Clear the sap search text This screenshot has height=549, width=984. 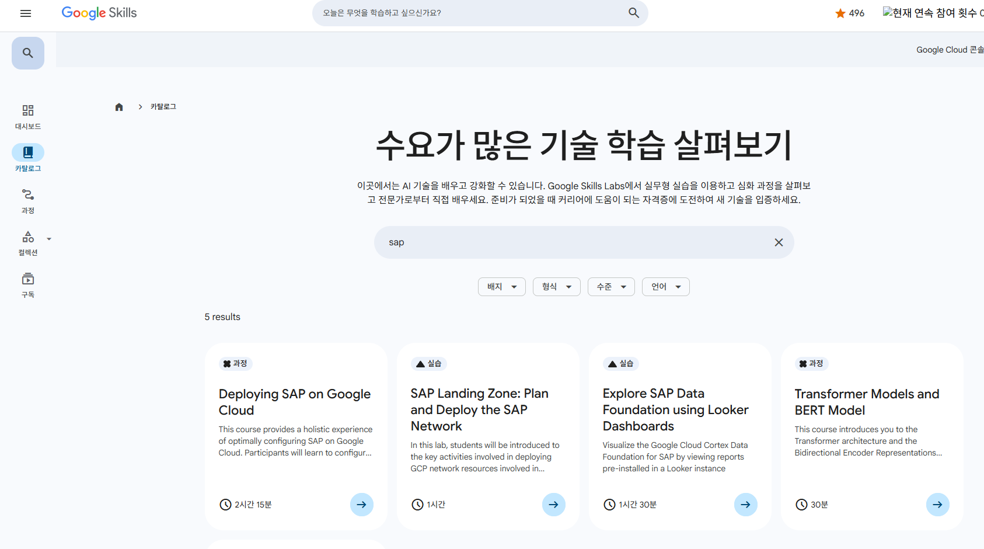(779, 242)
